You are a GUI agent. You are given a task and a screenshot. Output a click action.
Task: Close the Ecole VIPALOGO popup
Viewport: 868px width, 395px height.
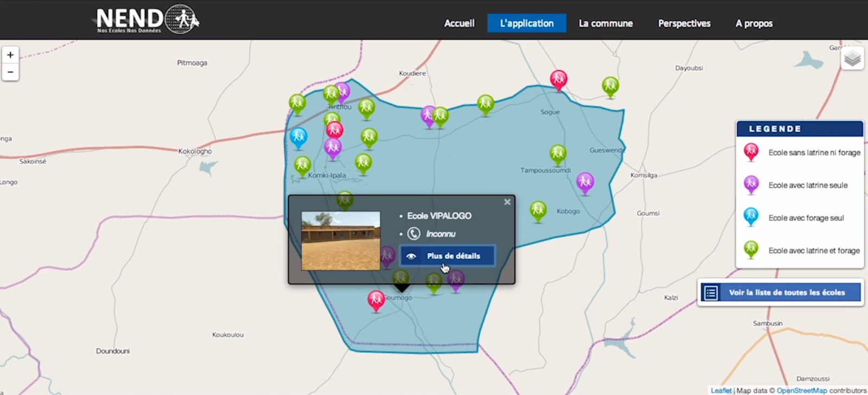pyautogui.click(x=507, y=202)
